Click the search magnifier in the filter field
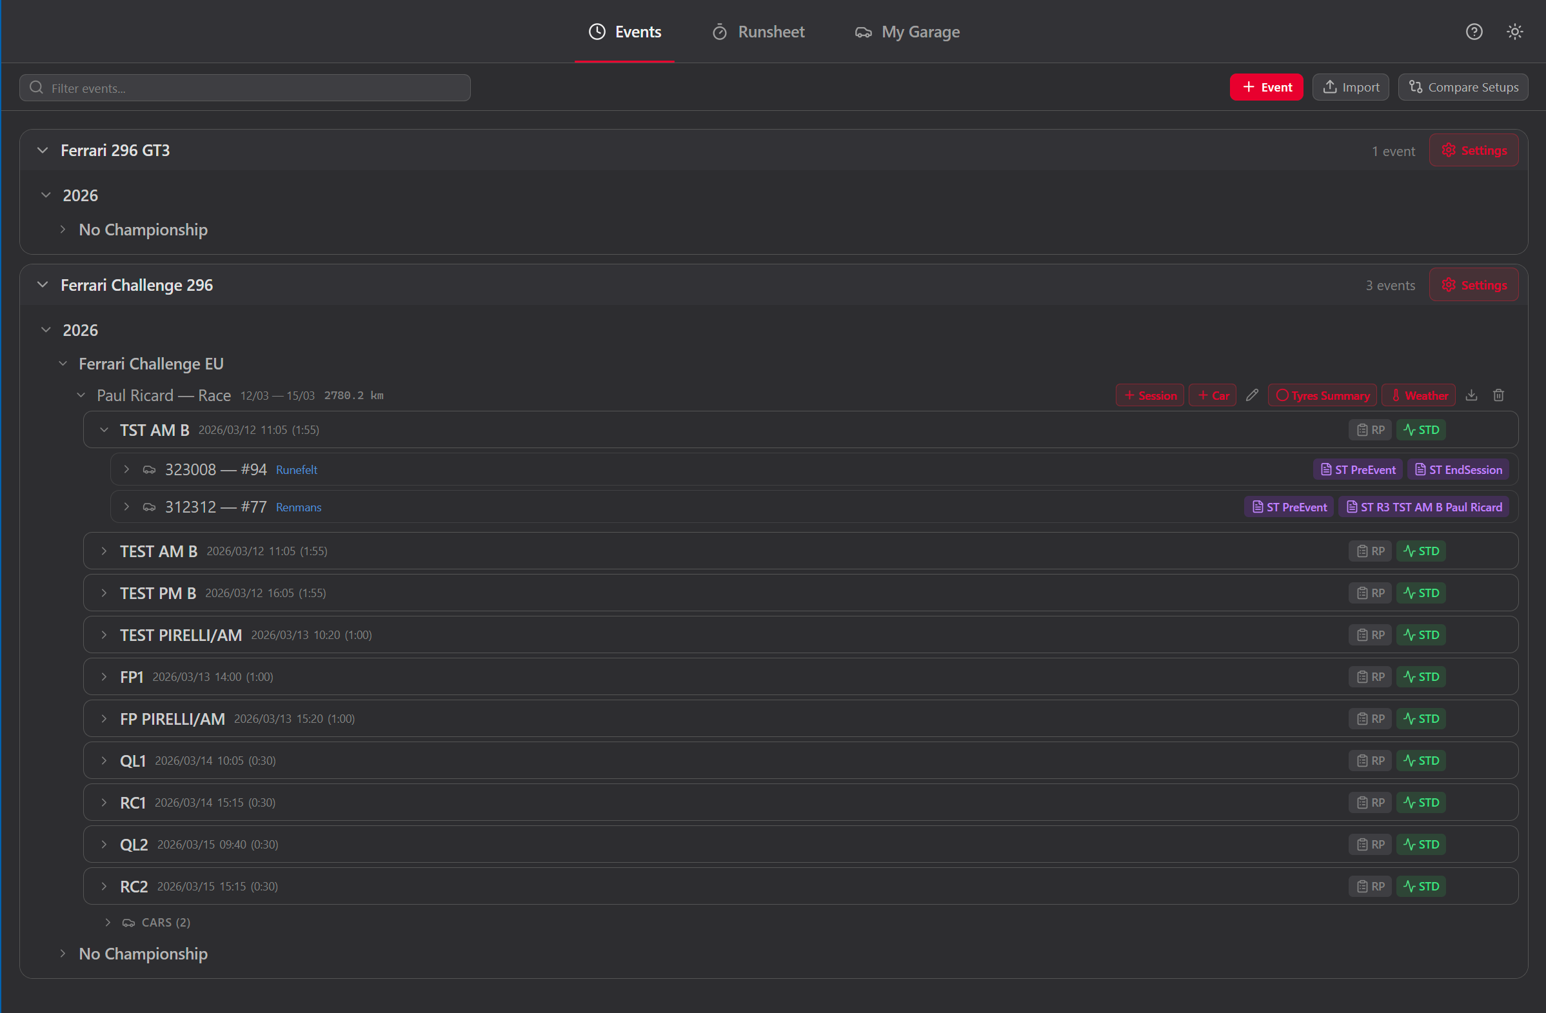Screen dimensions: 1546x1013 (x=35, y=87)
